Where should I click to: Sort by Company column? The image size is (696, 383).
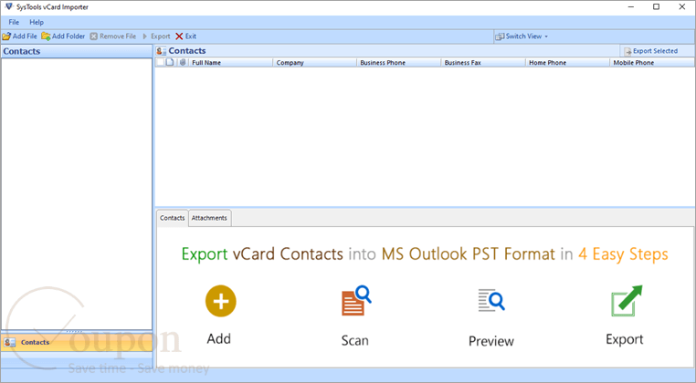[x=315, y=63]
